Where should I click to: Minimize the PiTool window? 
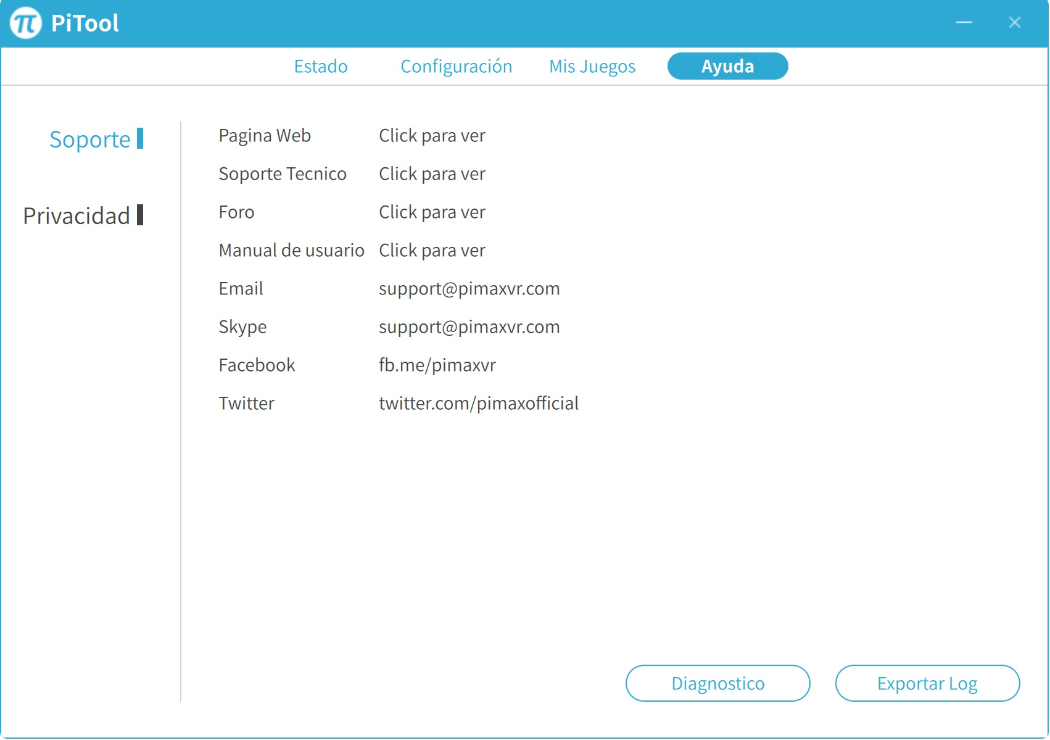point(964,23)
